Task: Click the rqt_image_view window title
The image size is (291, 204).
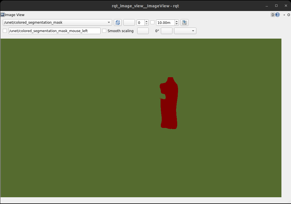Action: coord(145,6)
